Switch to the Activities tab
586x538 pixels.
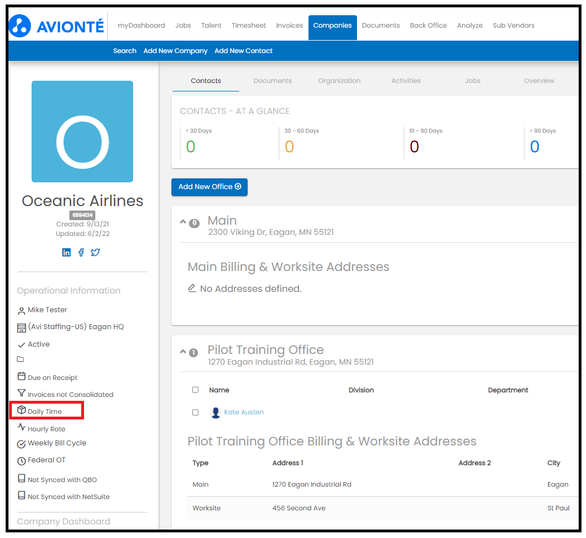click(x=406, y=81)
